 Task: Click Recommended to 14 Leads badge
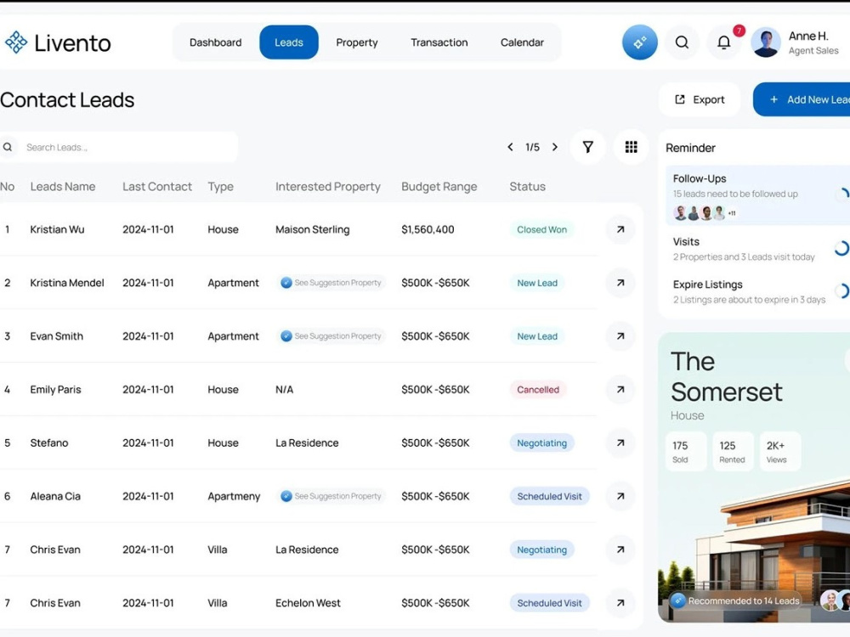(x=735, y=600)
